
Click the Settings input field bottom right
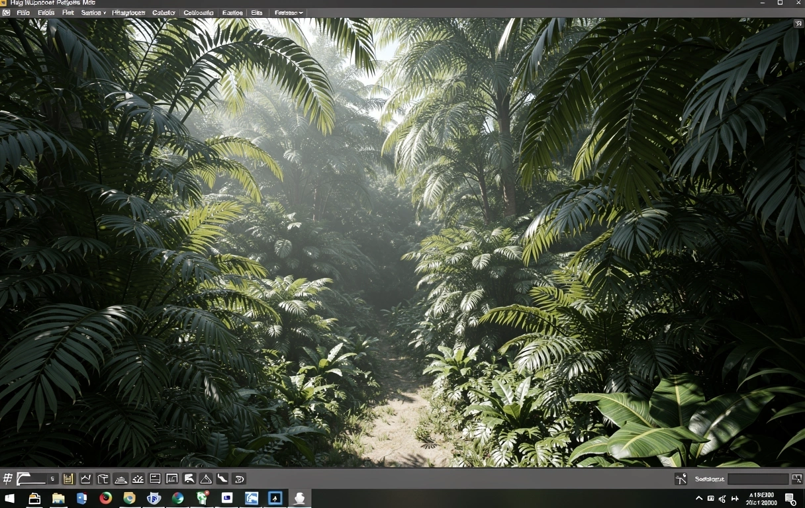(x=758, y=479)
